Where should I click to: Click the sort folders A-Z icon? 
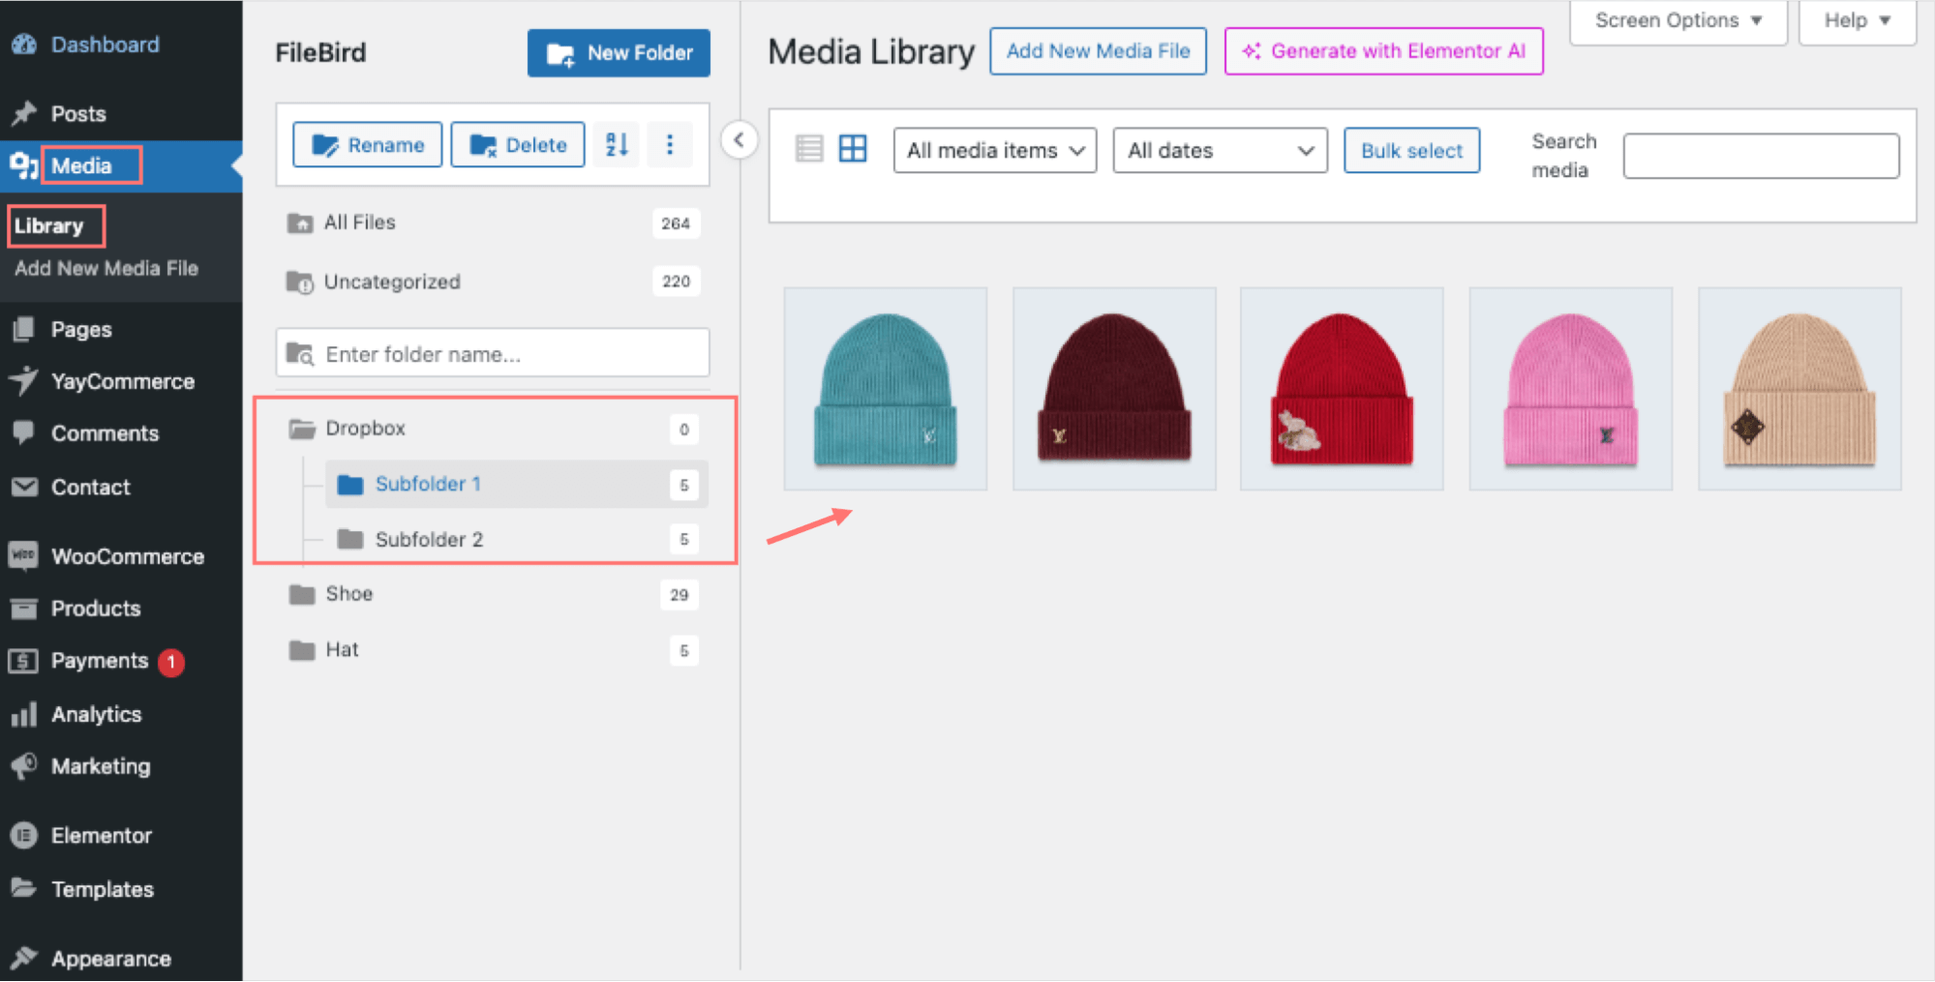pos(617,145)
